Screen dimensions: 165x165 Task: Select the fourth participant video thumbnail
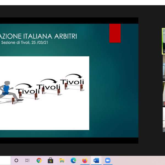coord(164,120)
